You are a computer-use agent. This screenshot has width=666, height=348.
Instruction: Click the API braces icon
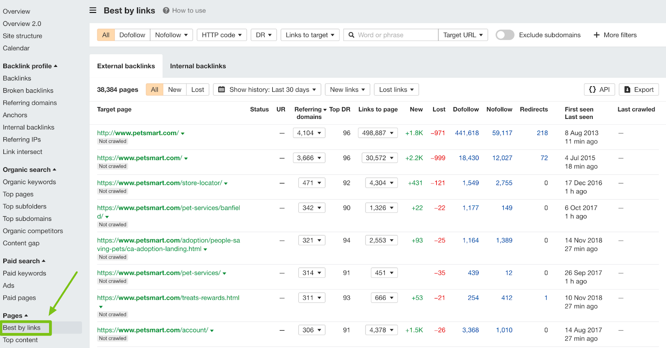coord(592,89)
